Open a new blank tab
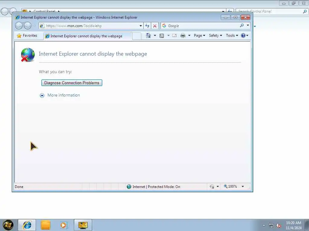 [x=137, y=36]
